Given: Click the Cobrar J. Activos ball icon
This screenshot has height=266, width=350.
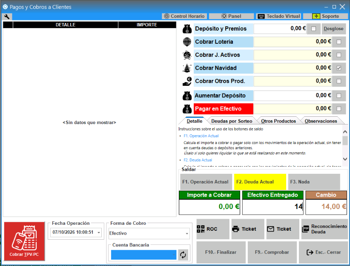Looking at the screenshot, I should [187, 55].
